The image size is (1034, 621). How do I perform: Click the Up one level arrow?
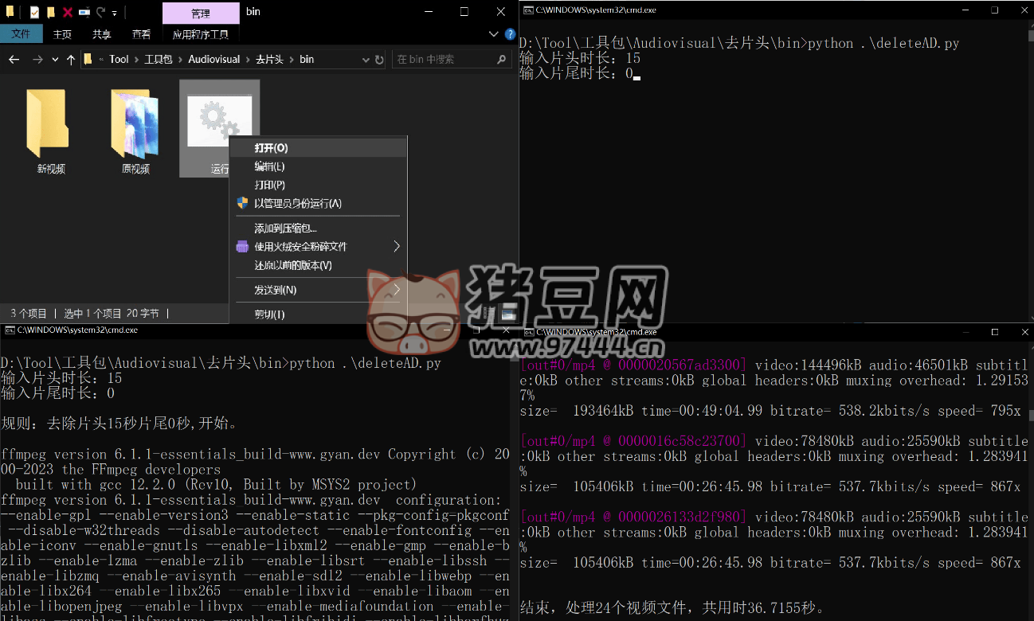coord(71,60)
